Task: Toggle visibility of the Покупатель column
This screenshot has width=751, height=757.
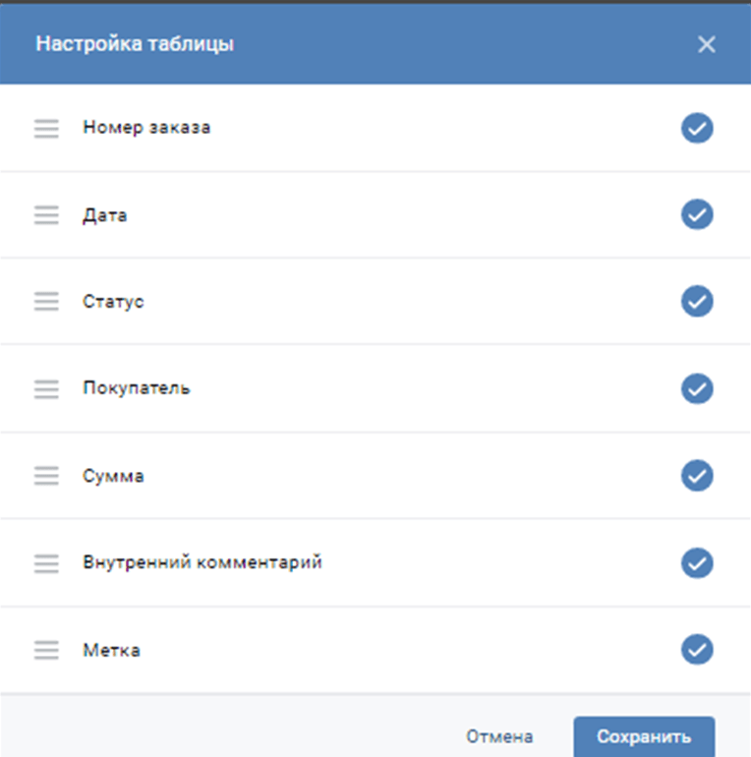Action: pos(697,388)
